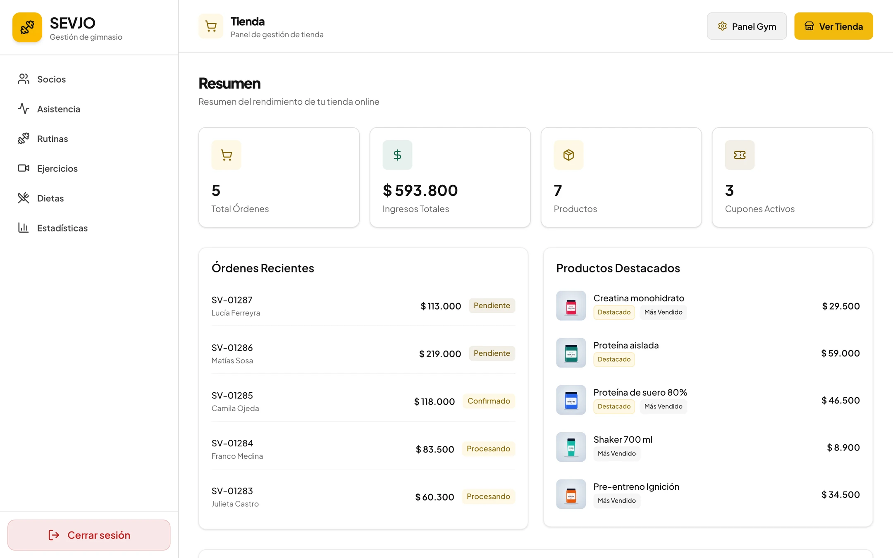The image size is (893, 558).
Task: Click the box icon on the Productos card
Action: click(568, 155)
